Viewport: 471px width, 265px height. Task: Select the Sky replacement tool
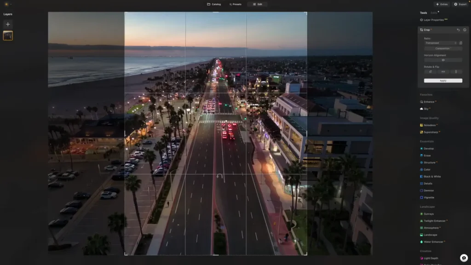coord(428,109)
